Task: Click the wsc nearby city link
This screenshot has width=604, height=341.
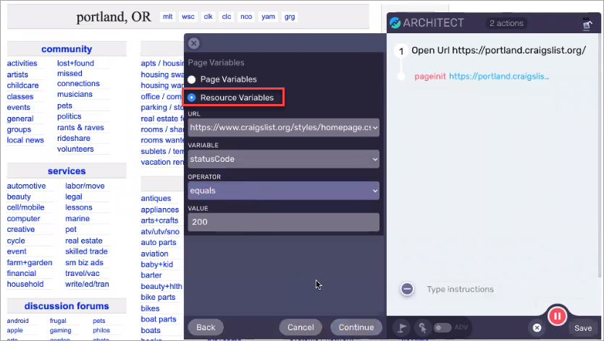Action: point(188,17)
